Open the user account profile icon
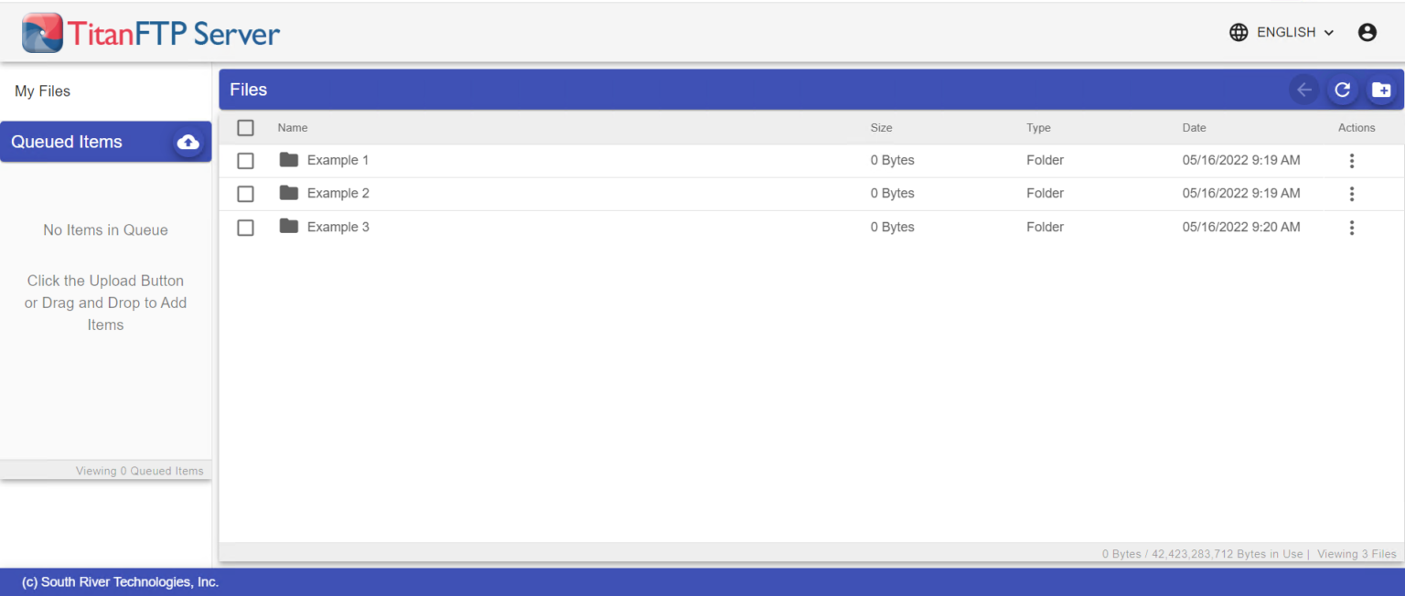 1367,33
